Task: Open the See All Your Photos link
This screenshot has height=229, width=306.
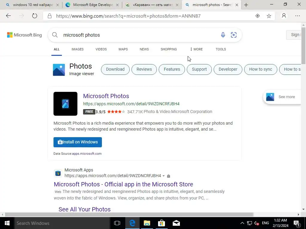Action: 85,209
